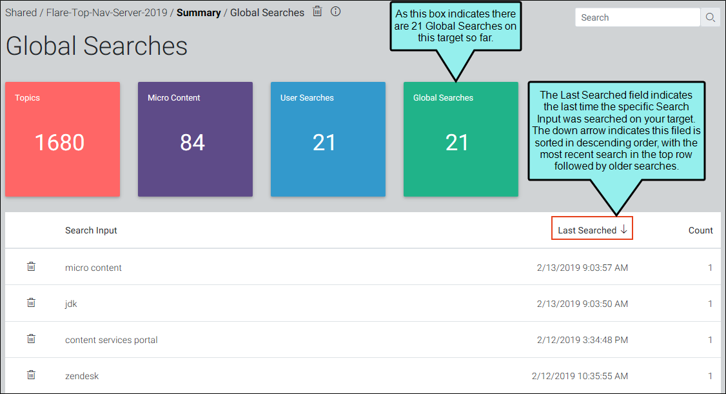Click the trash icon next to Global Searches breadcrumb
Viewport: 726px width, 394px height.
coord(317,12)
